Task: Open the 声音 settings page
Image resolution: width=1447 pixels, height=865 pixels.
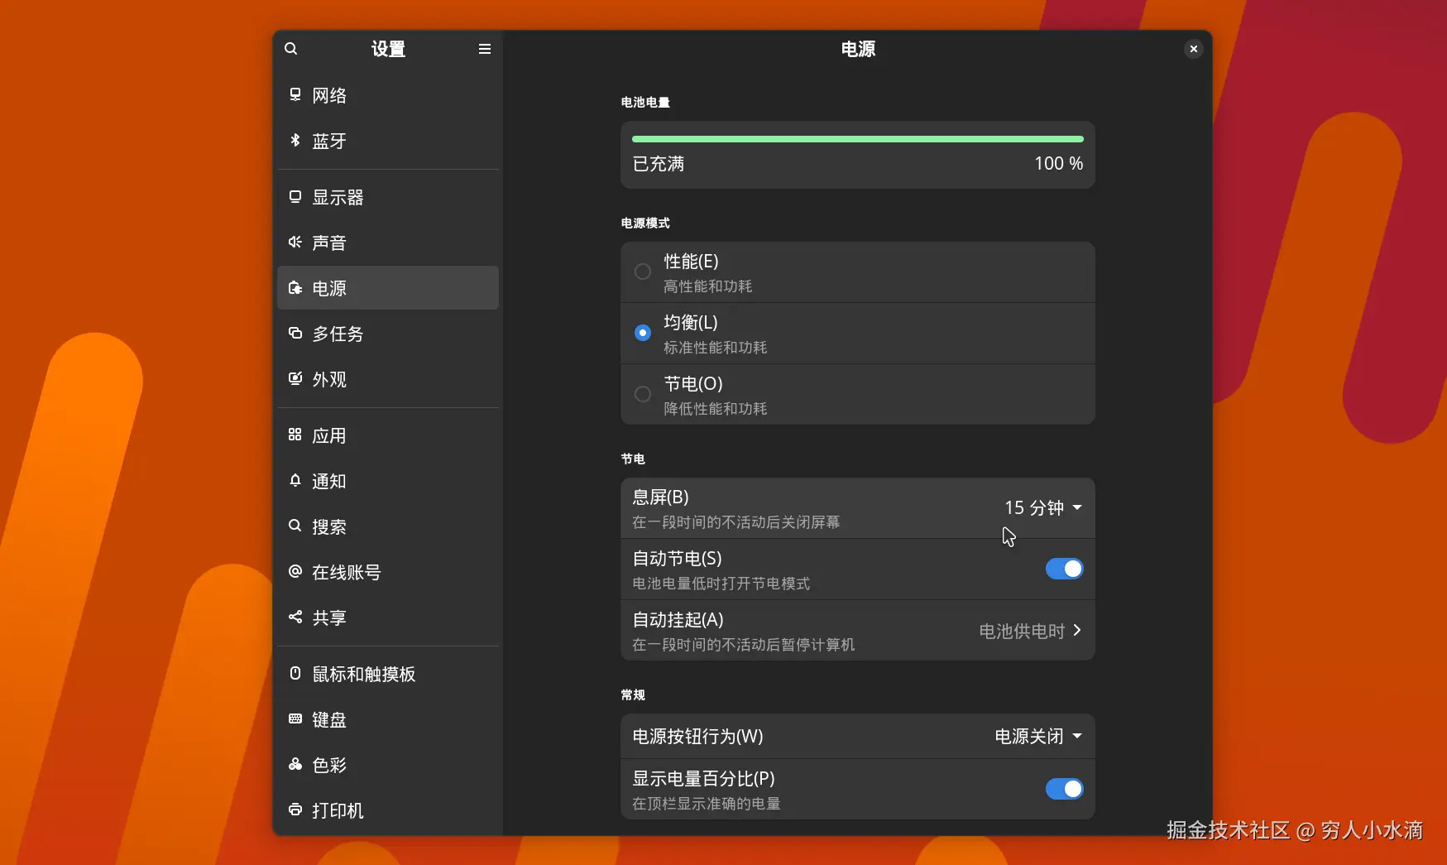Action: (388, 243)
